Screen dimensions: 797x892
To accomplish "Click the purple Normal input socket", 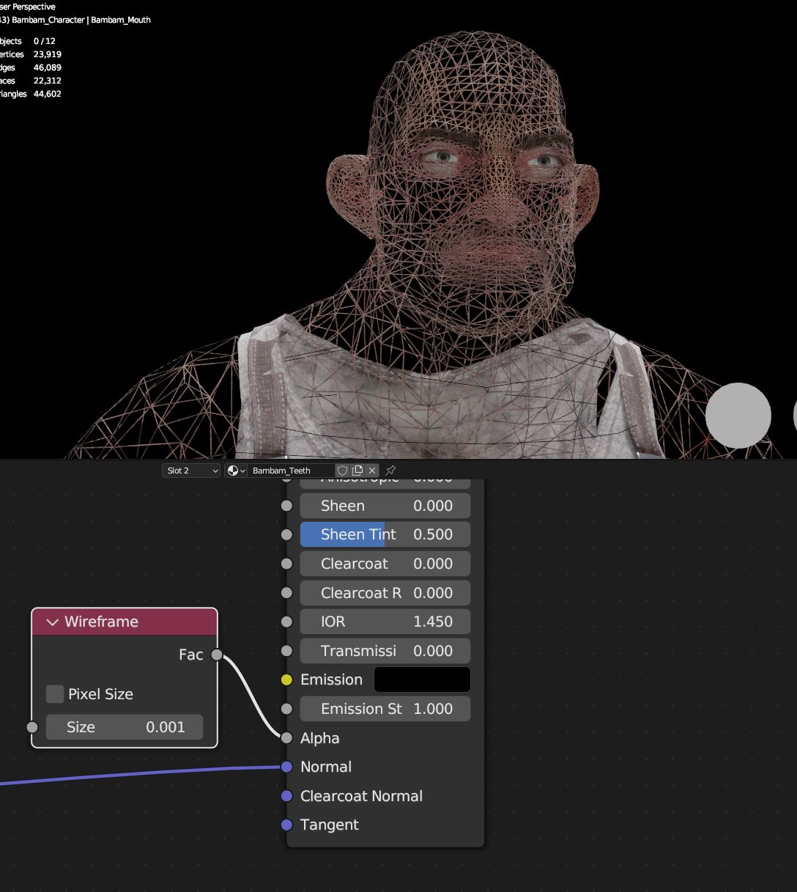I will tap(287, 767).
